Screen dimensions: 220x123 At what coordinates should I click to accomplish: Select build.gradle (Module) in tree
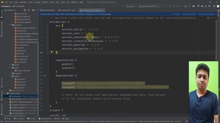click(x=24, y=99)
